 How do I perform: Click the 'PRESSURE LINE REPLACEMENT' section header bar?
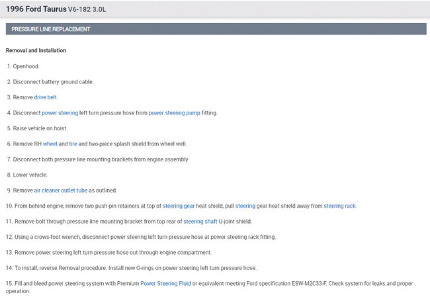[x=214, y=29]
